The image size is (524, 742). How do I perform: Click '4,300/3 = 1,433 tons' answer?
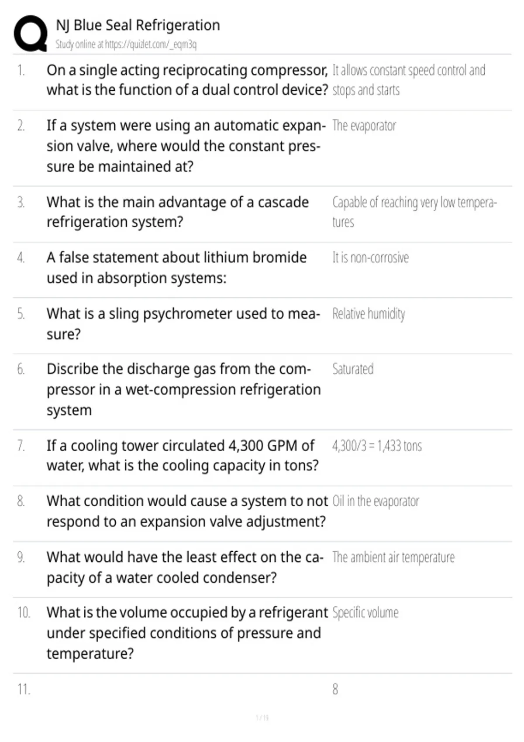click(x=377, y=446)
